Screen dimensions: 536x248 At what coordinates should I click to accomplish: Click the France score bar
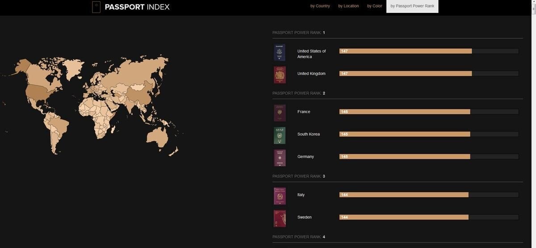429,112
